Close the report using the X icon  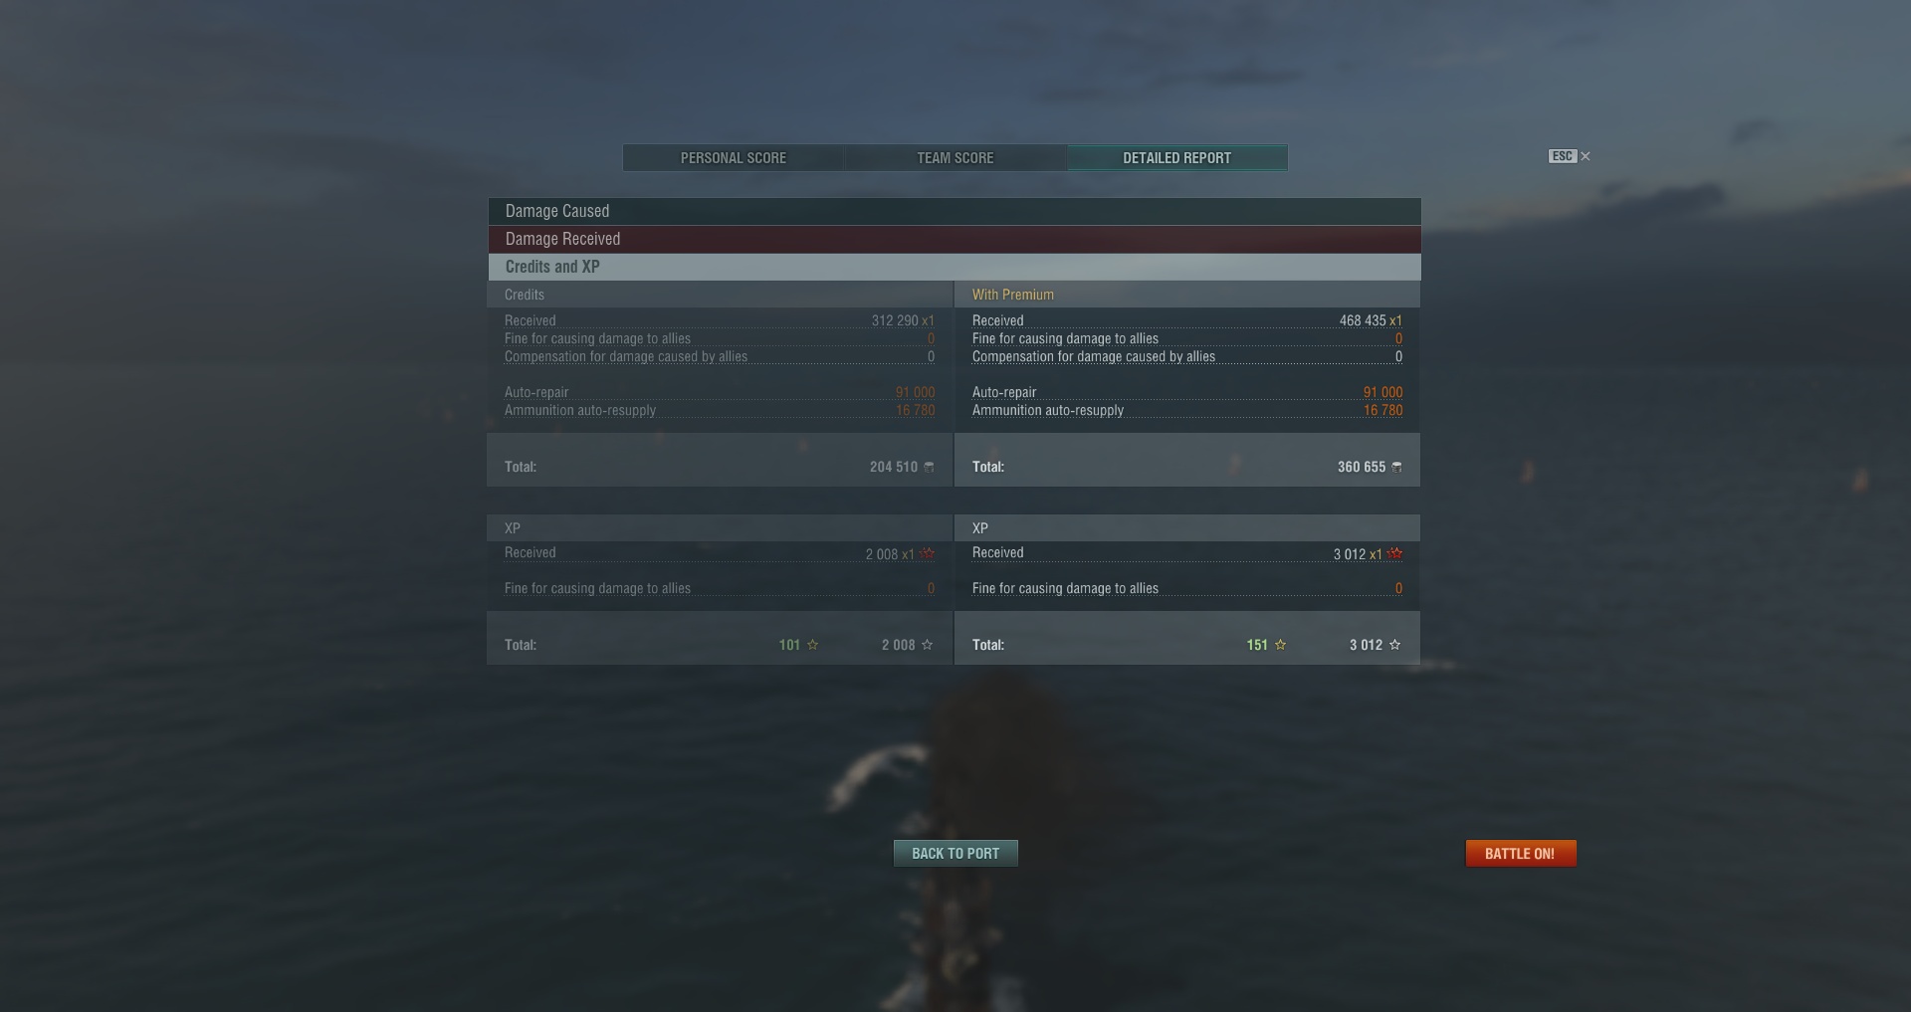(x=1586, y=156)
